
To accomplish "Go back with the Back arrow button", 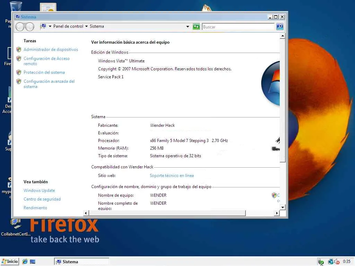I will 20,27.
